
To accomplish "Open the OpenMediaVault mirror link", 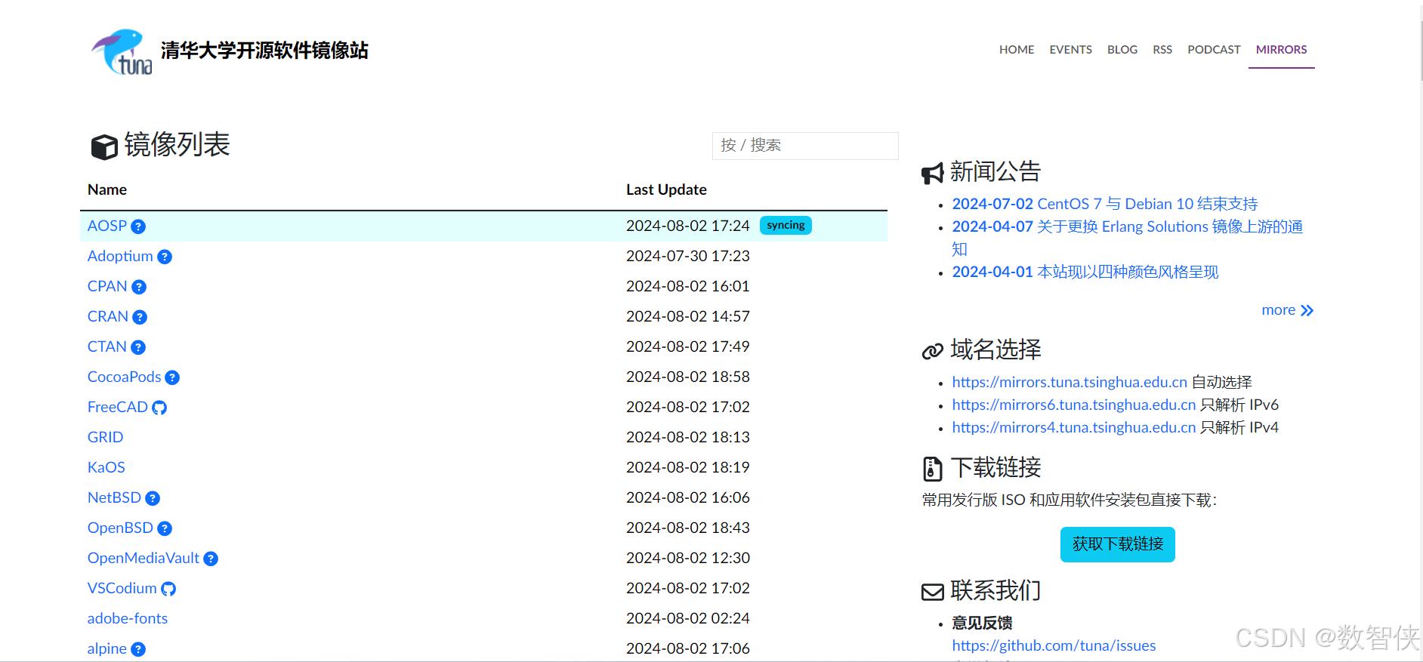I will [144, 558].
